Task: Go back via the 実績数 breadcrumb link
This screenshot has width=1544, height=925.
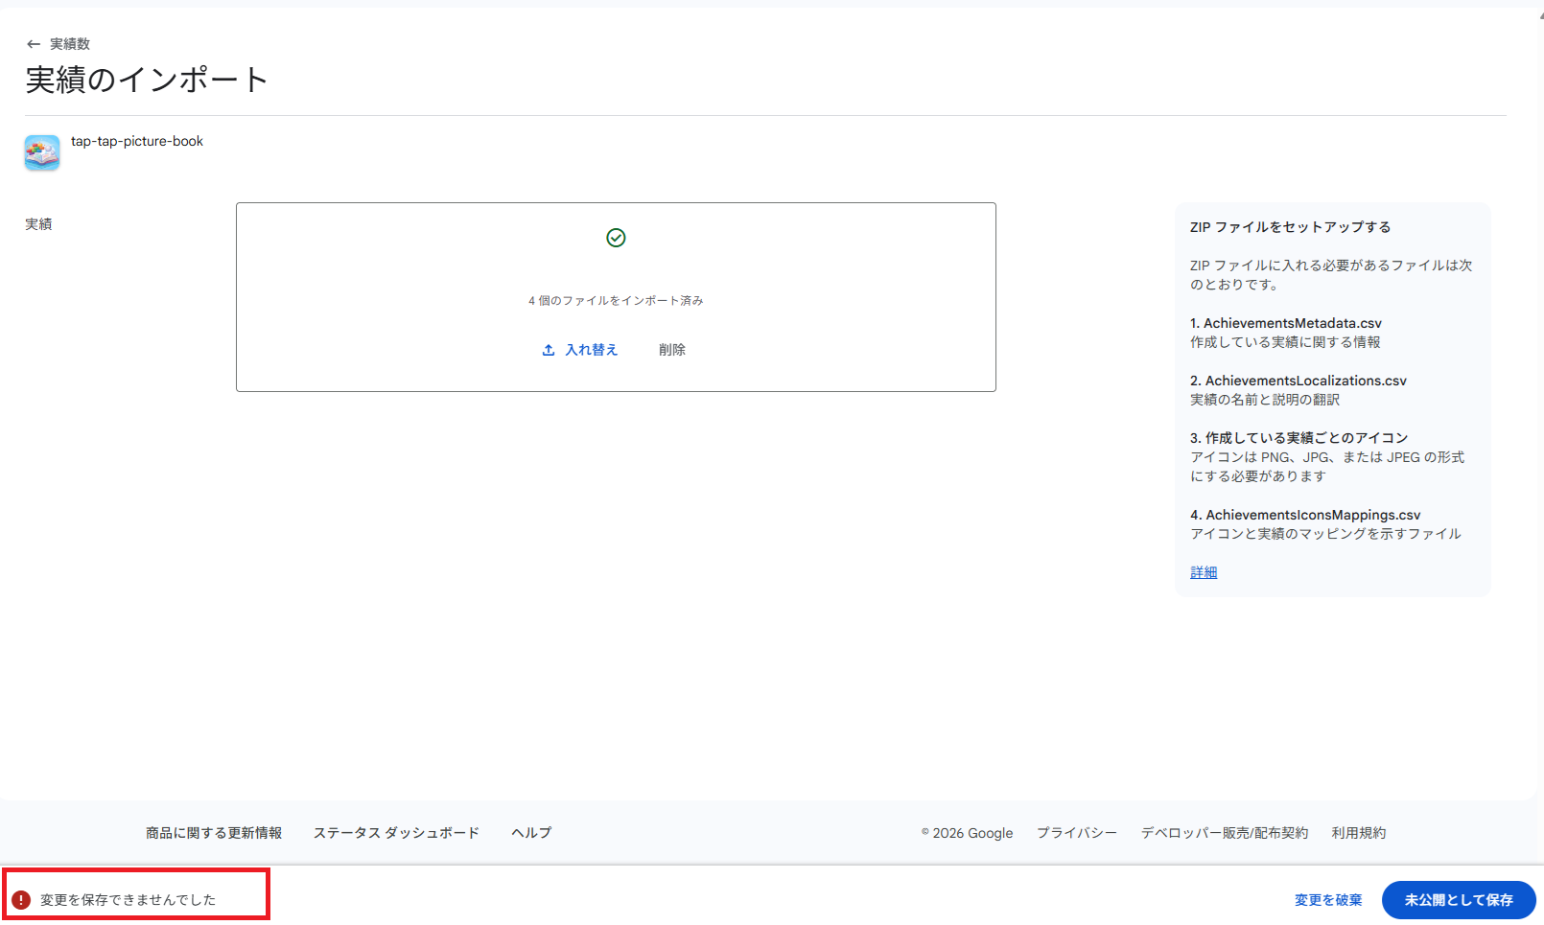Action: [70, 44]
